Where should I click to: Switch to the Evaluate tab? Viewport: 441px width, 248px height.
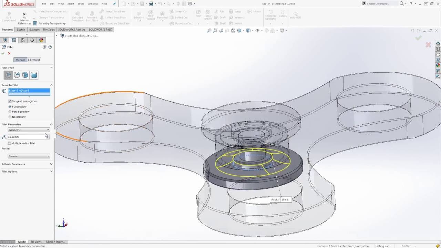34,30
